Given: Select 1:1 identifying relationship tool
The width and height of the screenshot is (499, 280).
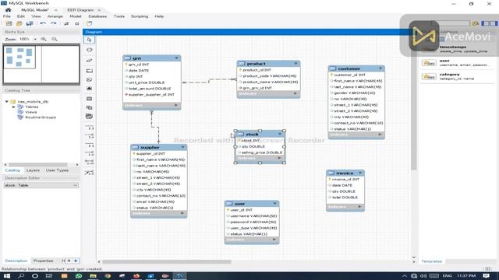Looking at the screenshot, I should click(90, 145).
